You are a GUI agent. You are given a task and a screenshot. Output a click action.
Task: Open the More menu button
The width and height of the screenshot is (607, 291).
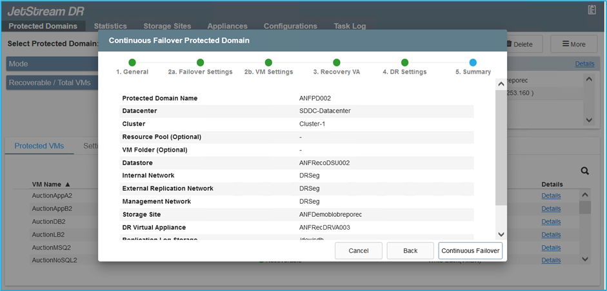pos(573,45)
